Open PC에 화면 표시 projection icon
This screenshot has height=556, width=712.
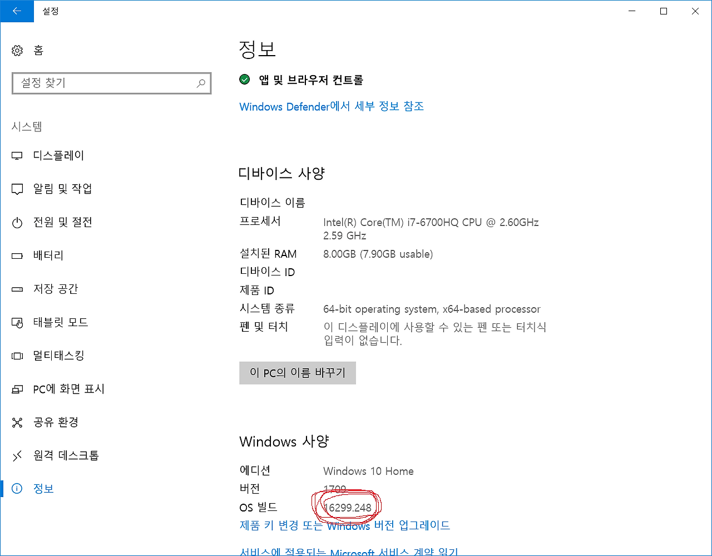(18, 389)
